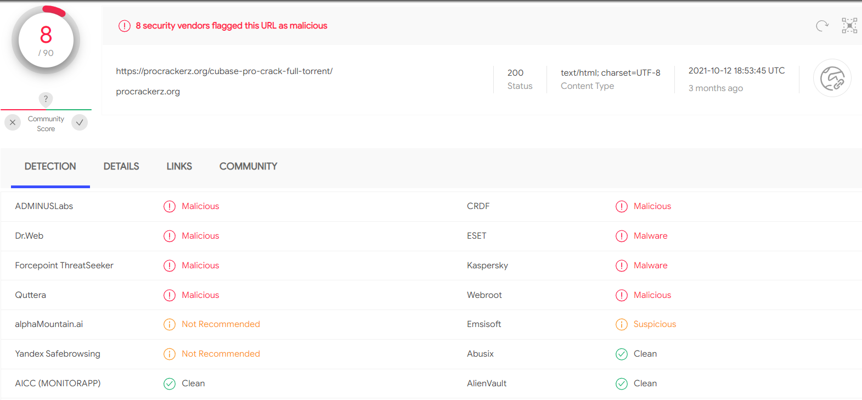Click Kaspersky's Malware verdict text
This screenshot has width=862, height=400.
coord(650,266)
